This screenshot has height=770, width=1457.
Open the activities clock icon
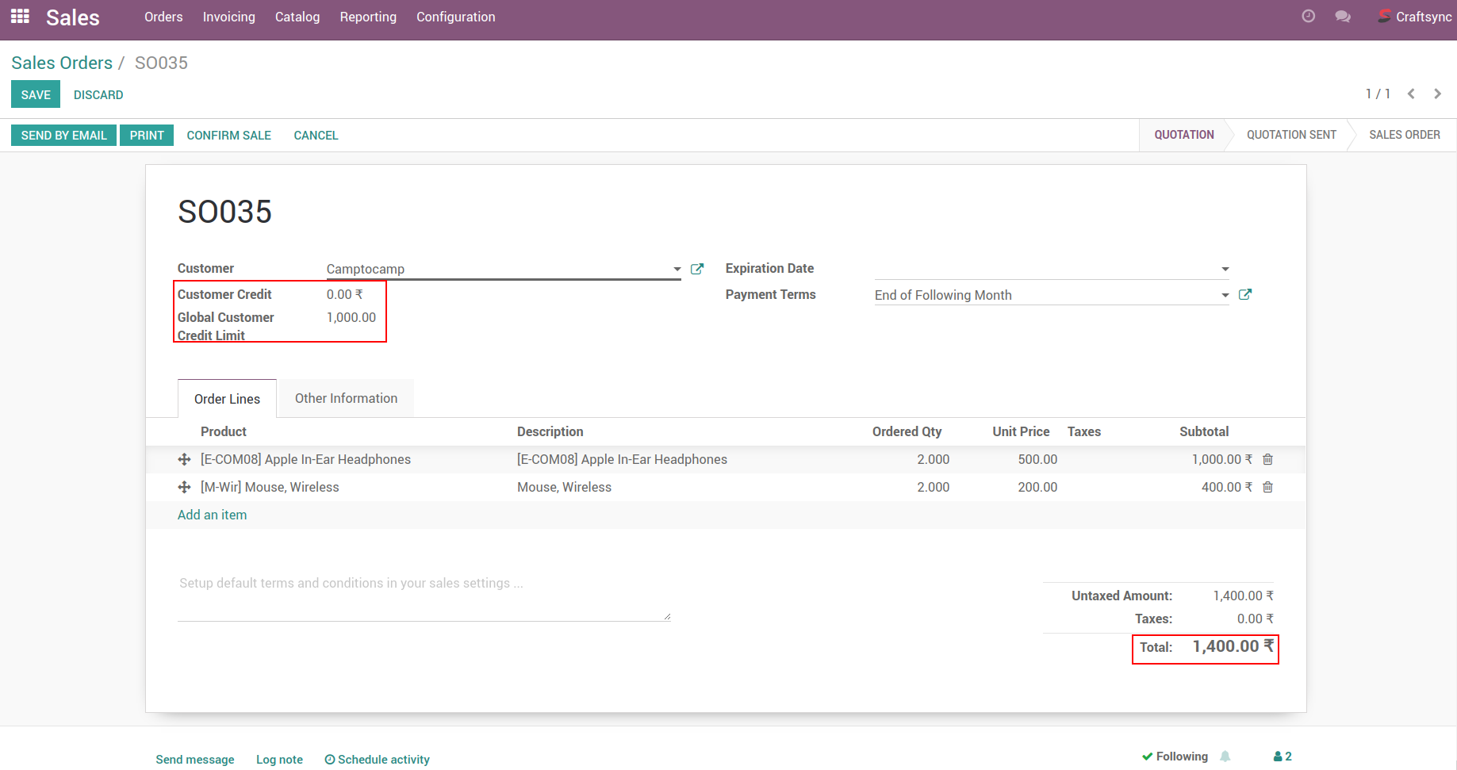[1309, 17]
